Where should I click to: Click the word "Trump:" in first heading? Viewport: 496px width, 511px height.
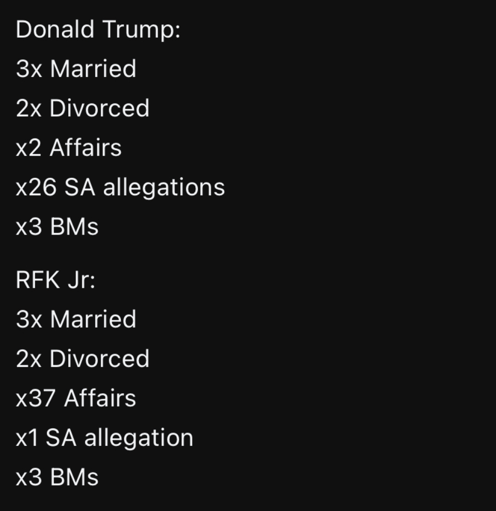141,29
